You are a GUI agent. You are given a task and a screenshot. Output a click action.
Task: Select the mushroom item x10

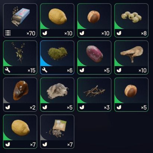pyautogui.click(x=131, y=57)
